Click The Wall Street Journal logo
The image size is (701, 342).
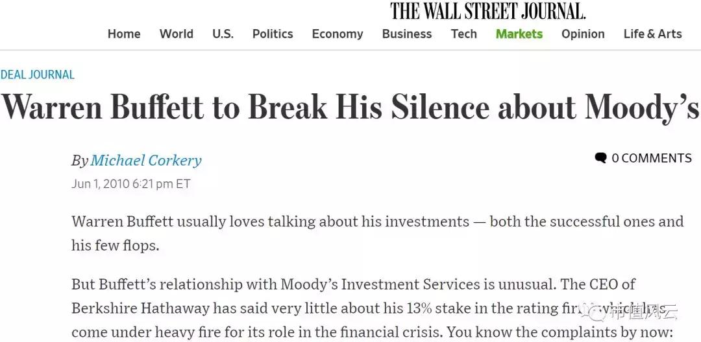487,11
